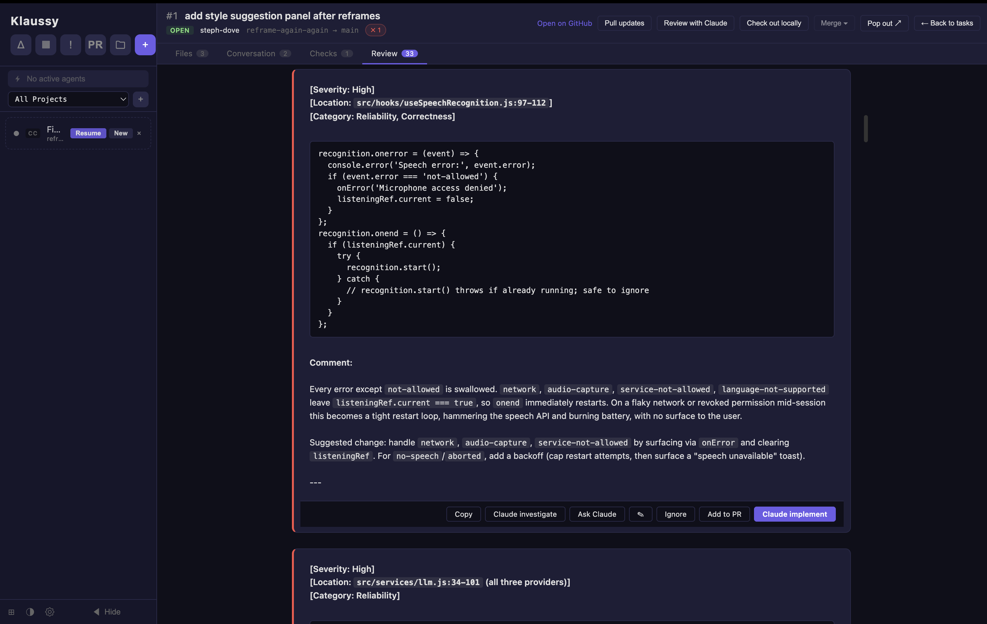Click the PR title add style suggestion panel

coord(282,16)
